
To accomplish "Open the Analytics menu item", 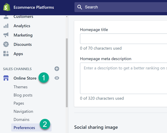I will coord(22,26).
